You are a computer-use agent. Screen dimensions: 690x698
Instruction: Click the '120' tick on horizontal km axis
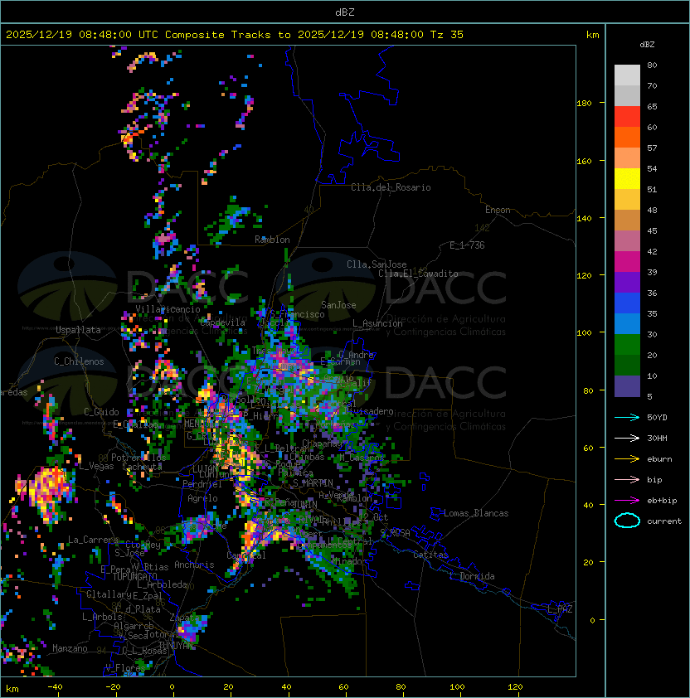(x=515, y=687)
